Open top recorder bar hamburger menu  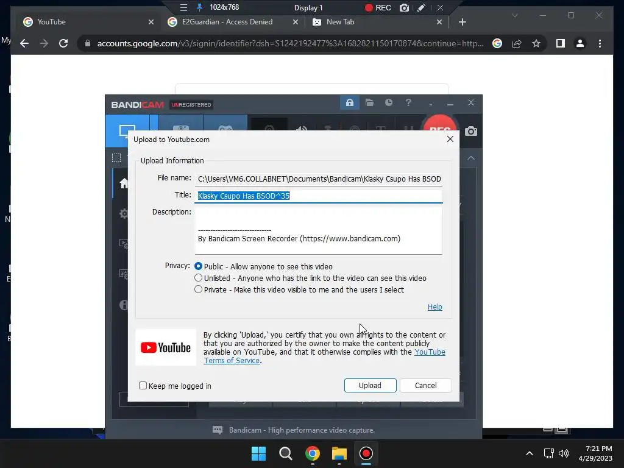[x=183, y=7]
